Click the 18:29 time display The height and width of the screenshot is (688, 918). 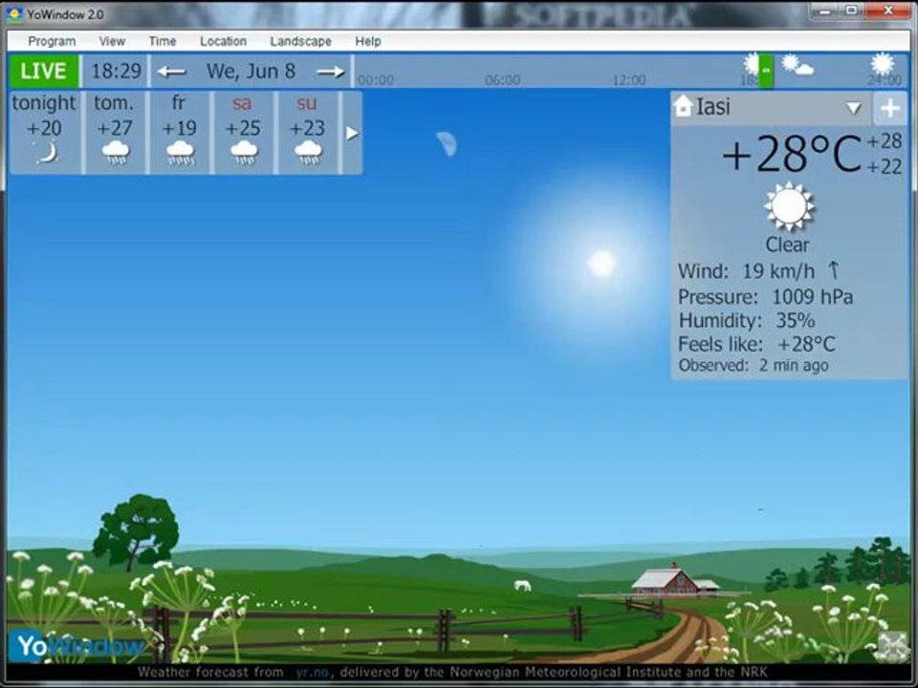116,72
